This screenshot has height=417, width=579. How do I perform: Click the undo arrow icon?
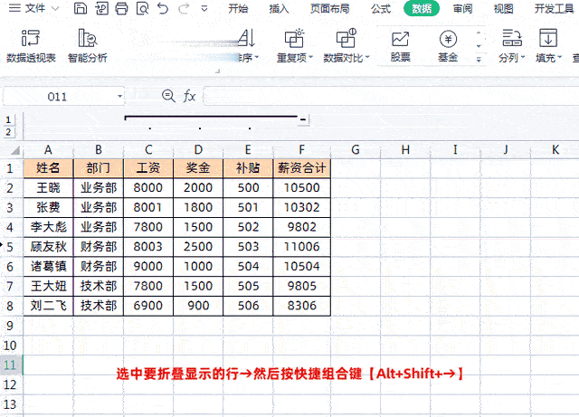click(x=163, y=8)
